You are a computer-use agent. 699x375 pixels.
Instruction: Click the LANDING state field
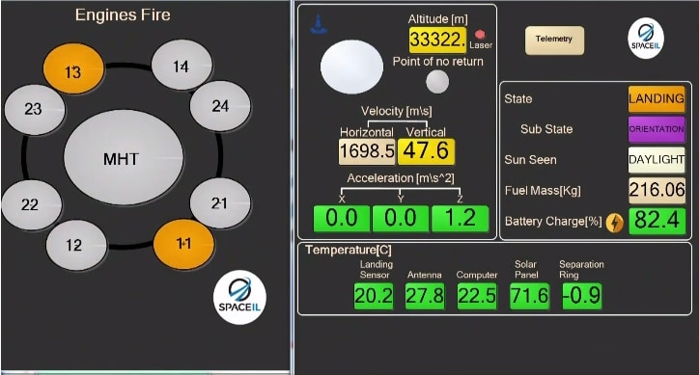657,99
